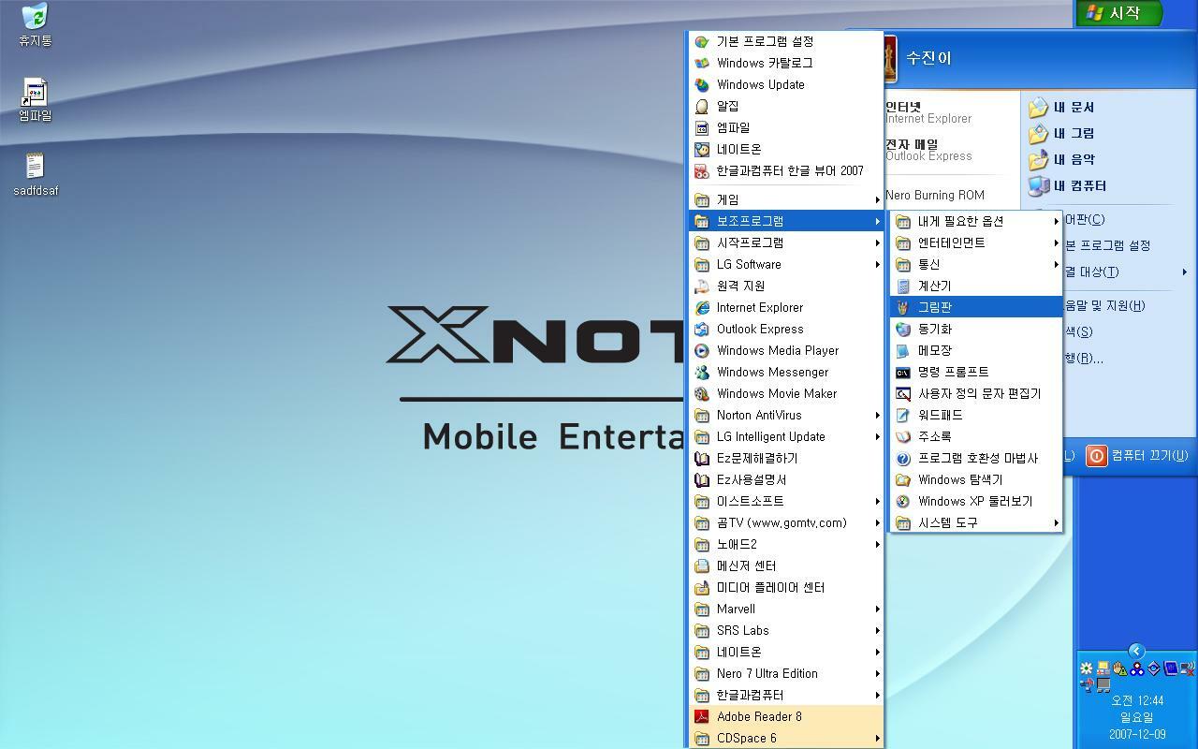Open 사용자 정의 문자 편집기
The height and width of the screenshot is (749, 1198).
pos(976,393)
